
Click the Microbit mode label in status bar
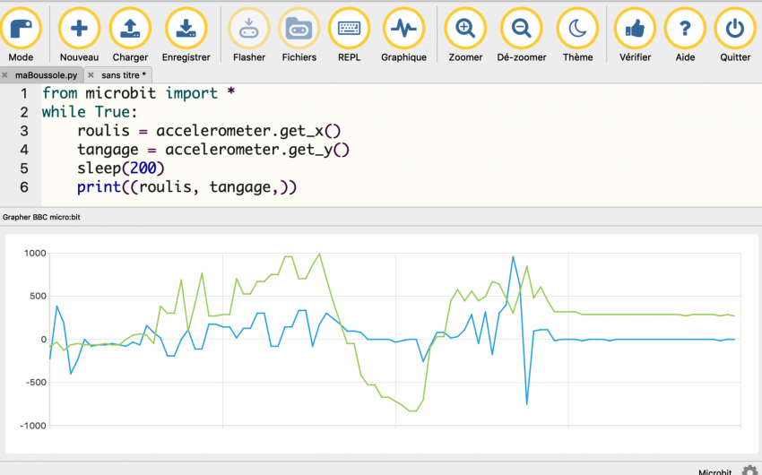[x=714, y=471]
